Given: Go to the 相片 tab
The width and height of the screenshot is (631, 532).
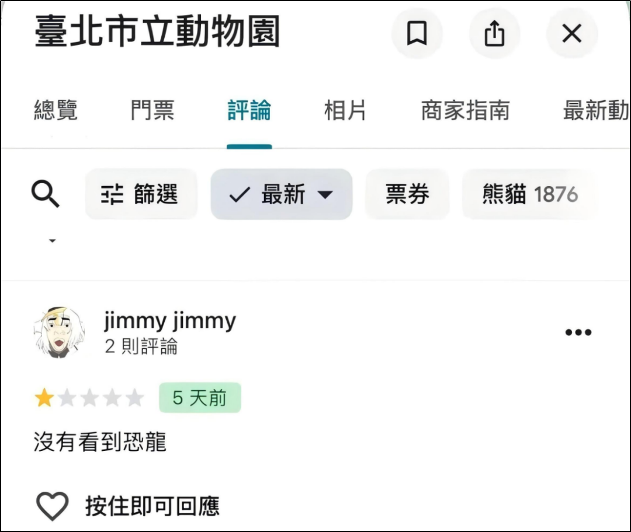Looking at the screenshot, I should coord(345,110).
